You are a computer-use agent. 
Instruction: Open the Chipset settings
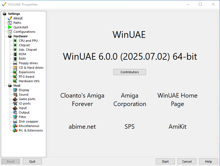24,45
